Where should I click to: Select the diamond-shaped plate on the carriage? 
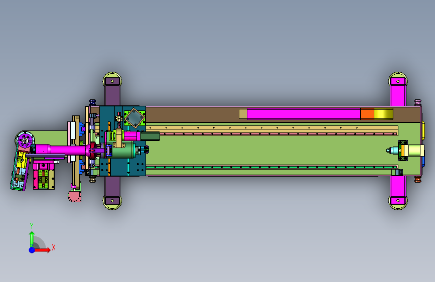pos(134,118)
